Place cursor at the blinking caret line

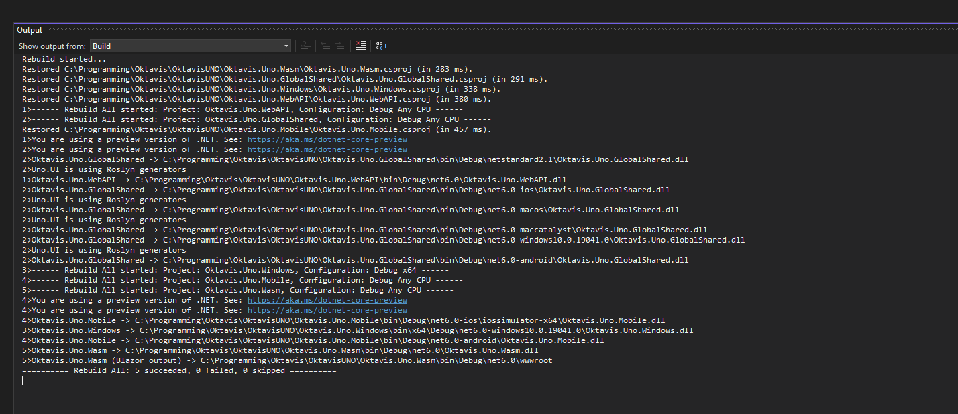point(22,380)
